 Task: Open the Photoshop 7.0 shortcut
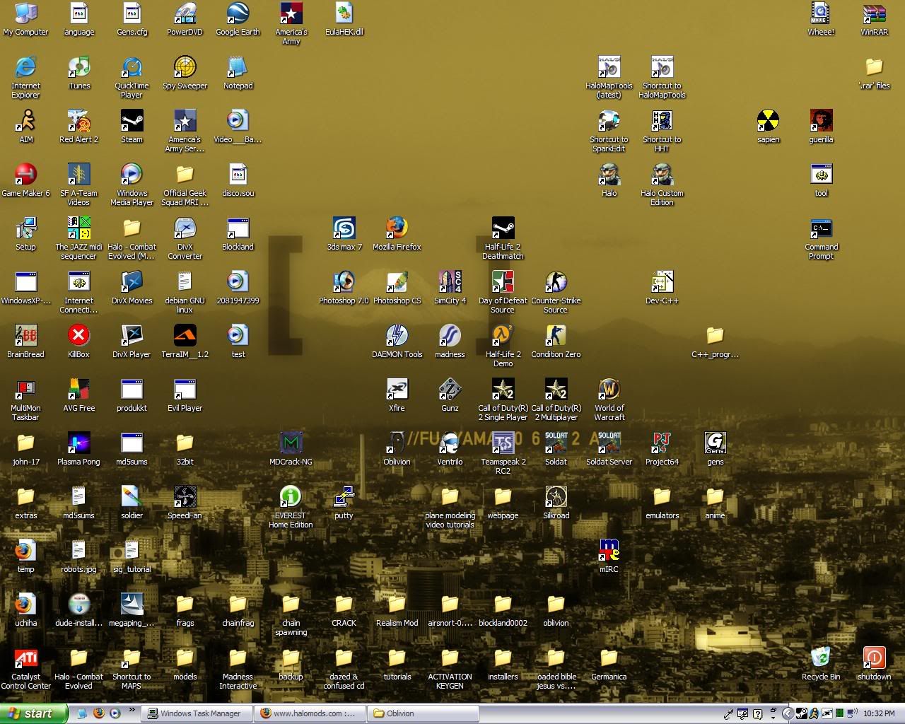pyautogui.click(x=344, y=288)
